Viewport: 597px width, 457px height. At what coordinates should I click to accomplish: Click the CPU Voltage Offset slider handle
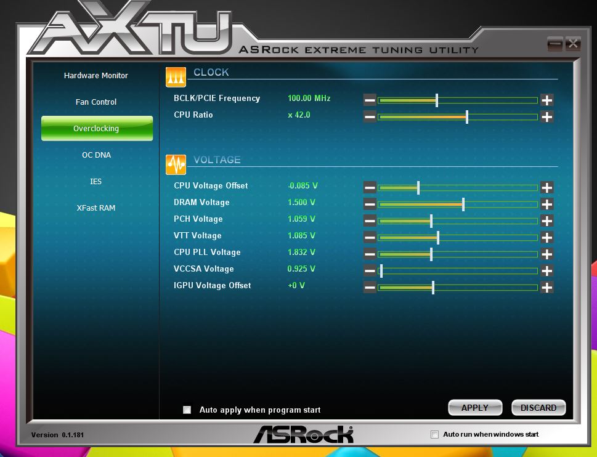(x=418, y=187)
